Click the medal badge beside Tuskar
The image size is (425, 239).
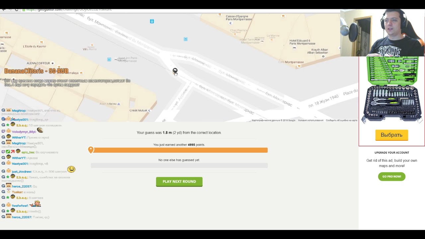[x=9, y=191]
